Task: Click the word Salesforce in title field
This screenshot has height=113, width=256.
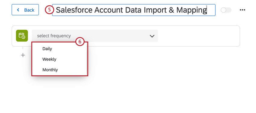Action: pos(74,10)
